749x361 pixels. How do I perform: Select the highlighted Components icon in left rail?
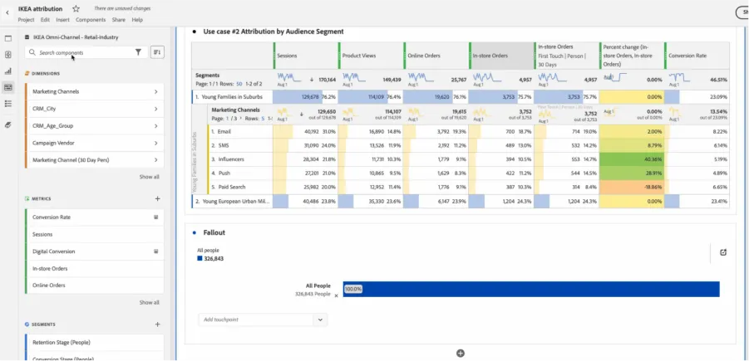pos(8,87)
